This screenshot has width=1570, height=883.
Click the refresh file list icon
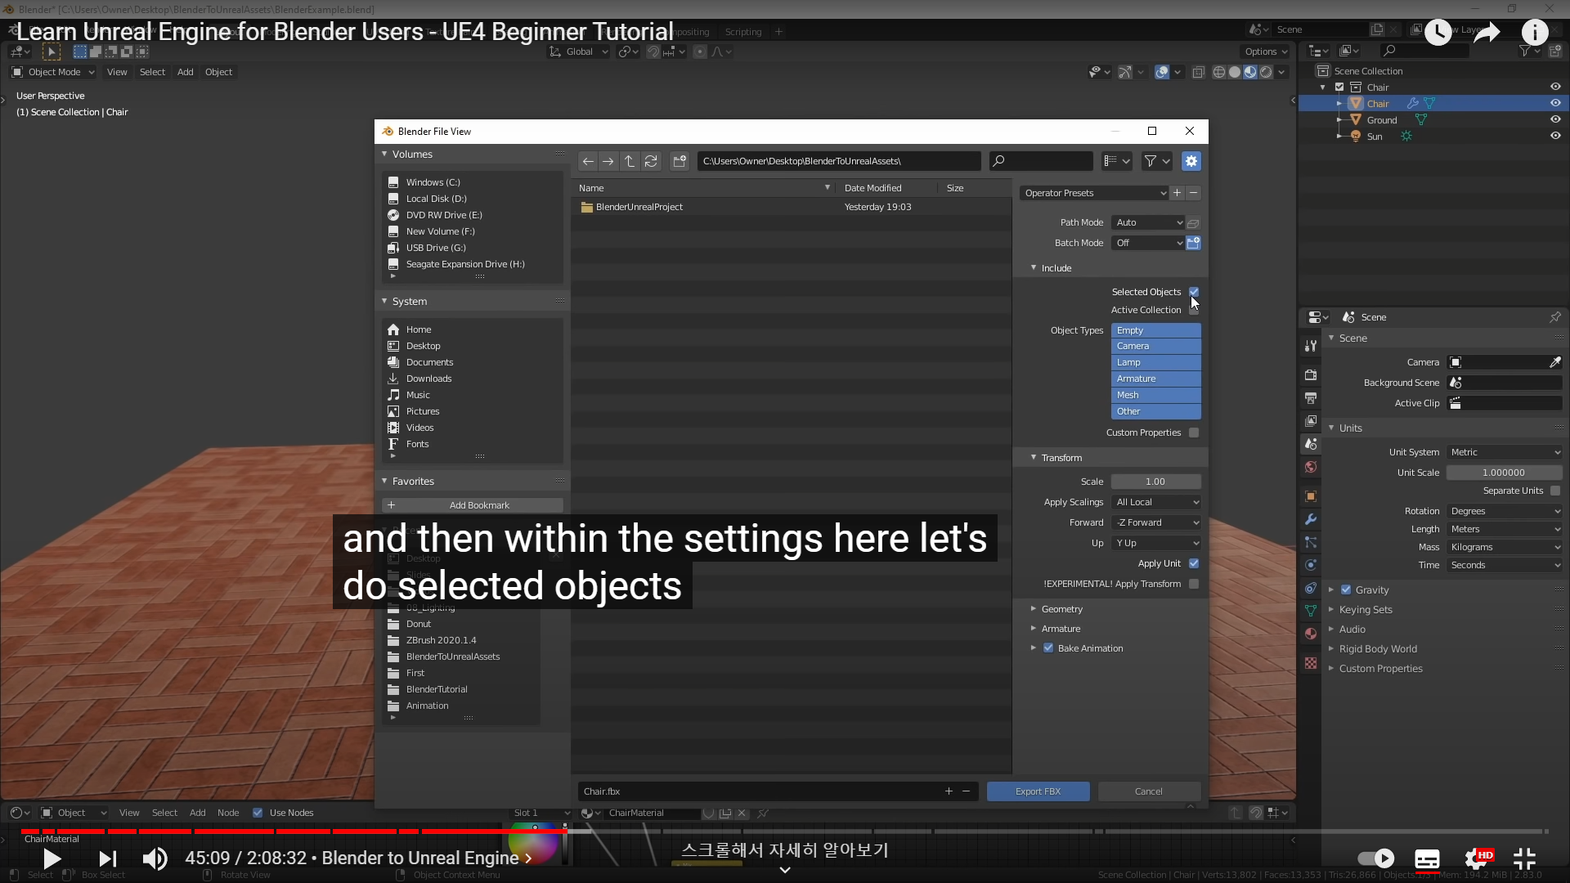point(651,161)
